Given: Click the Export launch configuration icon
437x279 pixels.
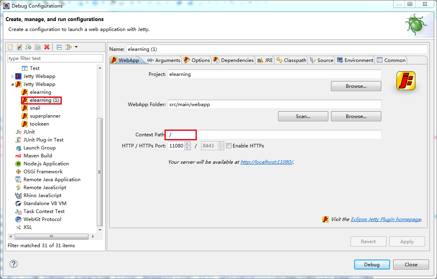Looking at the screenshot, I should coord(28,47).
